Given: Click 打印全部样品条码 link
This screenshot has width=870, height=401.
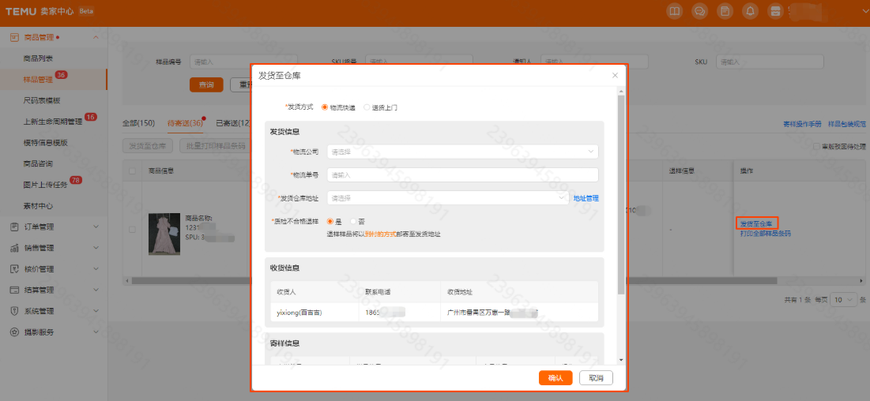Looking at the screenshot, I should [x=766, y=234].
